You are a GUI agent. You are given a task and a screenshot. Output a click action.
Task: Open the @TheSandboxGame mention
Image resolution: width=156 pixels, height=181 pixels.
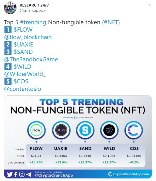point(31,59)
